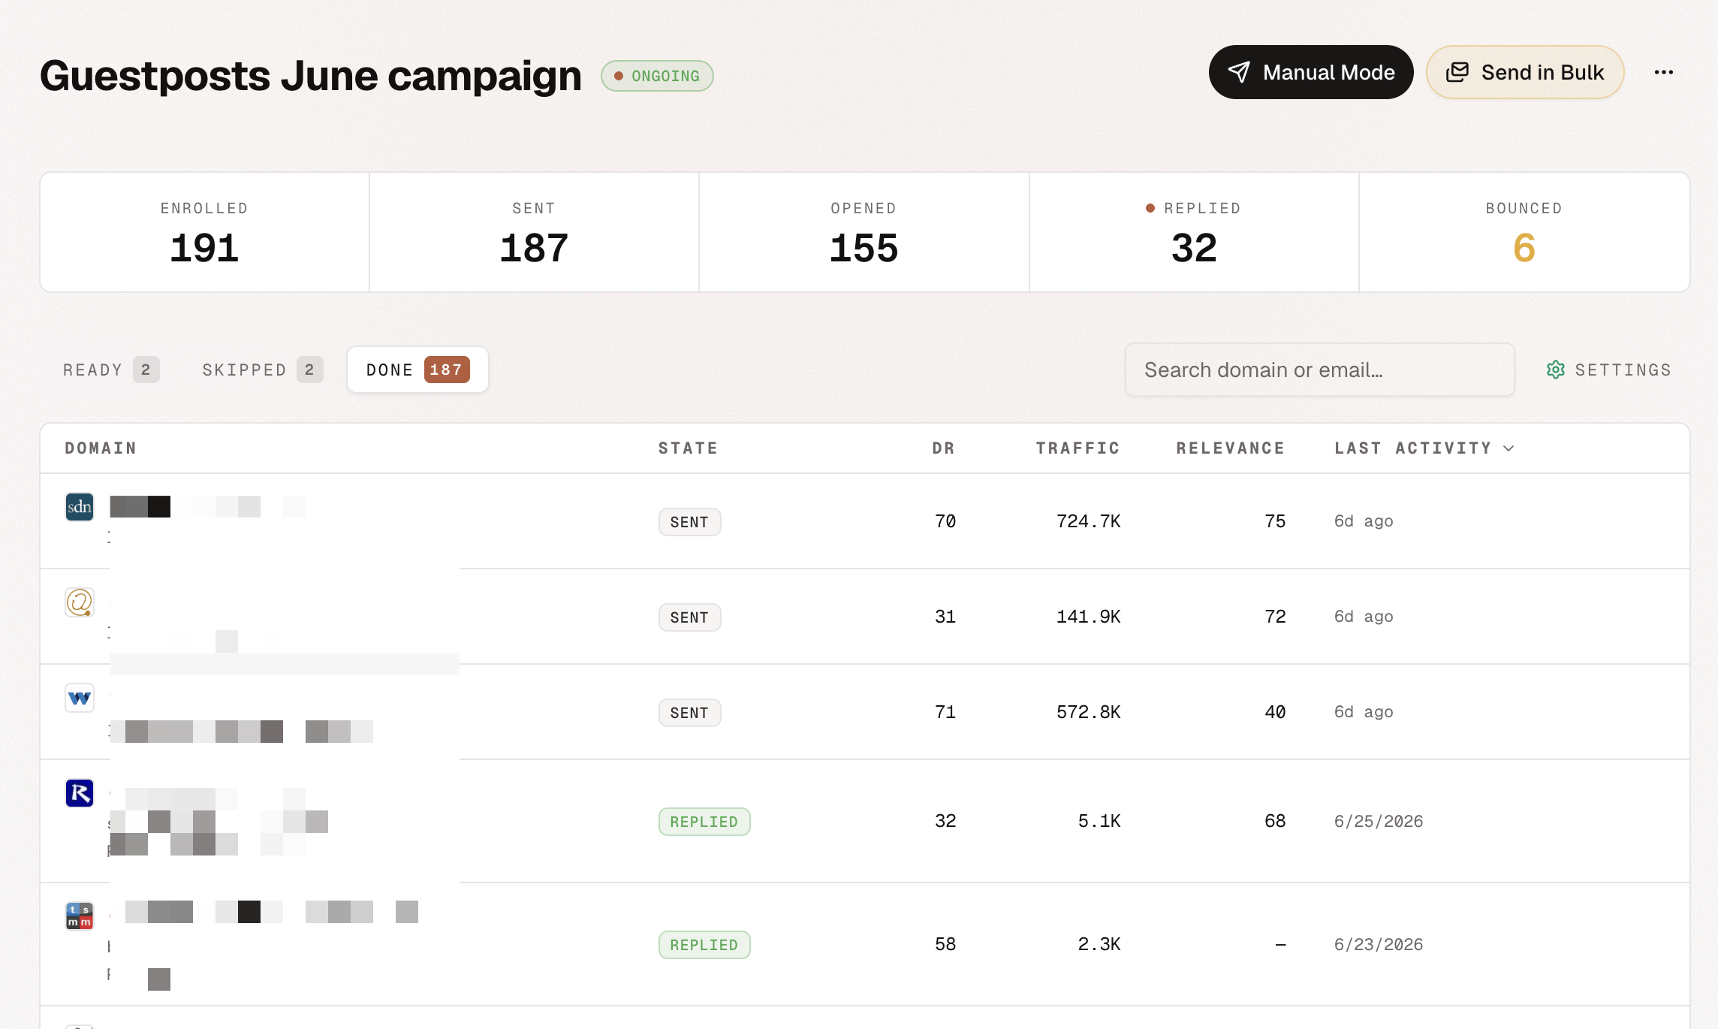
Task: Click the blue R favicon in the fourth row
Action: point(80,793)
